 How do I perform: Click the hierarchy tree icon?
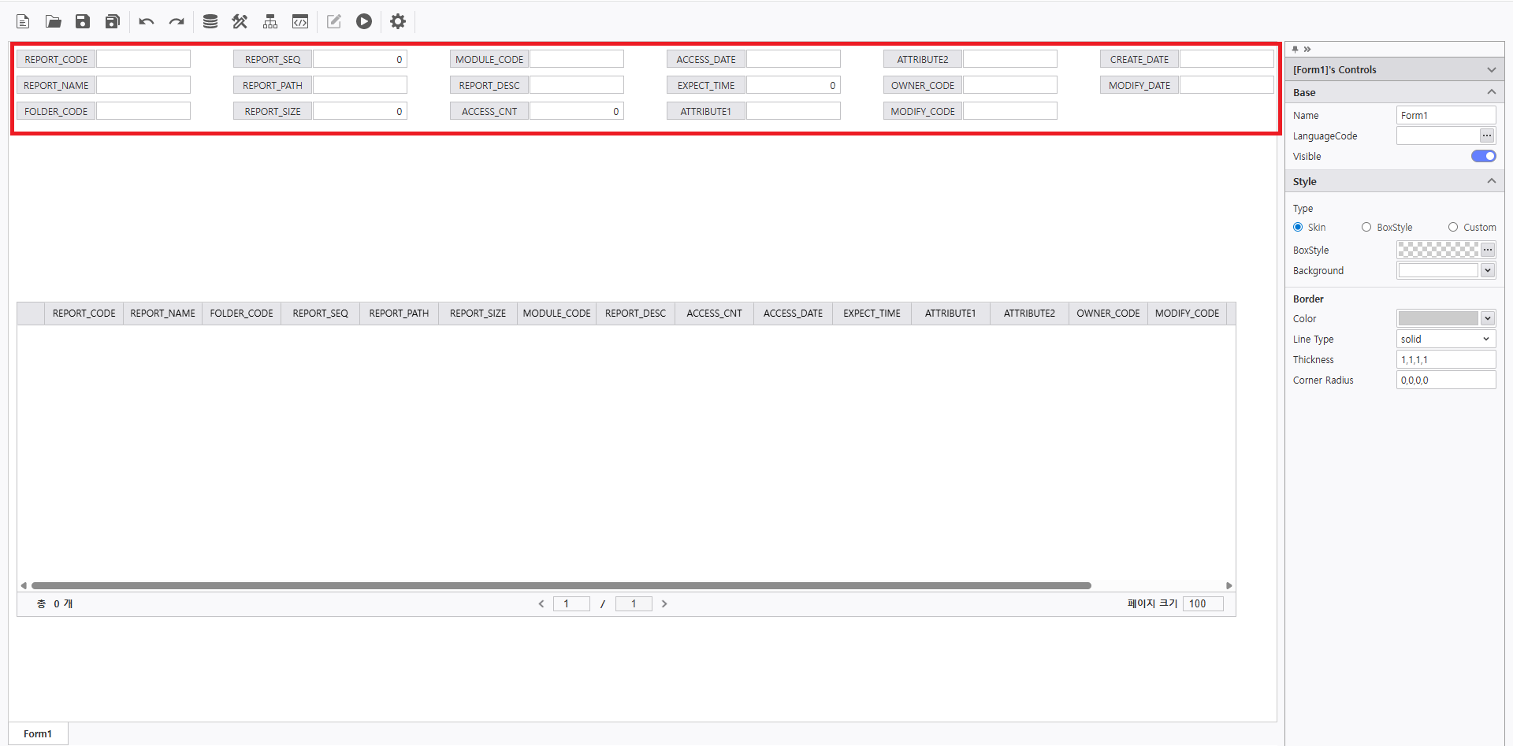point(270,21)
